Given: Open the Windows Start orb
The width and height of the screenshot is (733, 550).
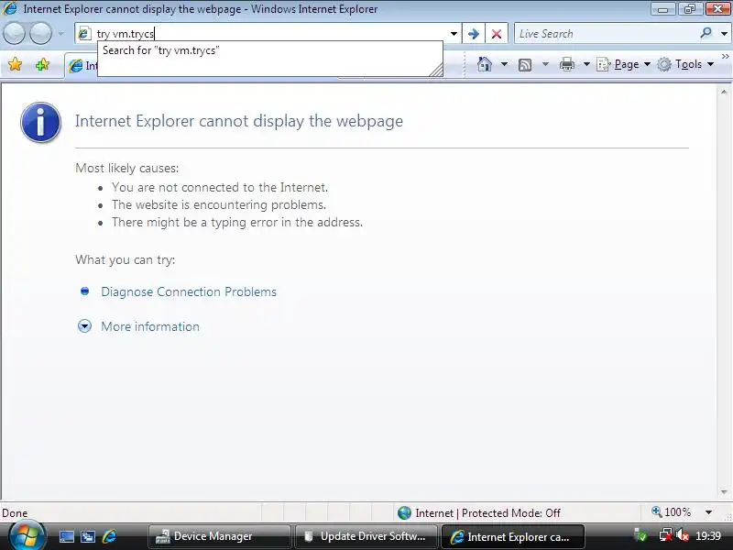Looking at the screenshot, I should 27,535.
